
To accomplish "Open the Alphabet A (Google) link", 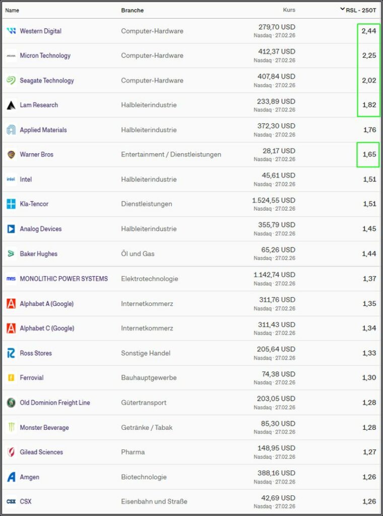I will (46, 303).
